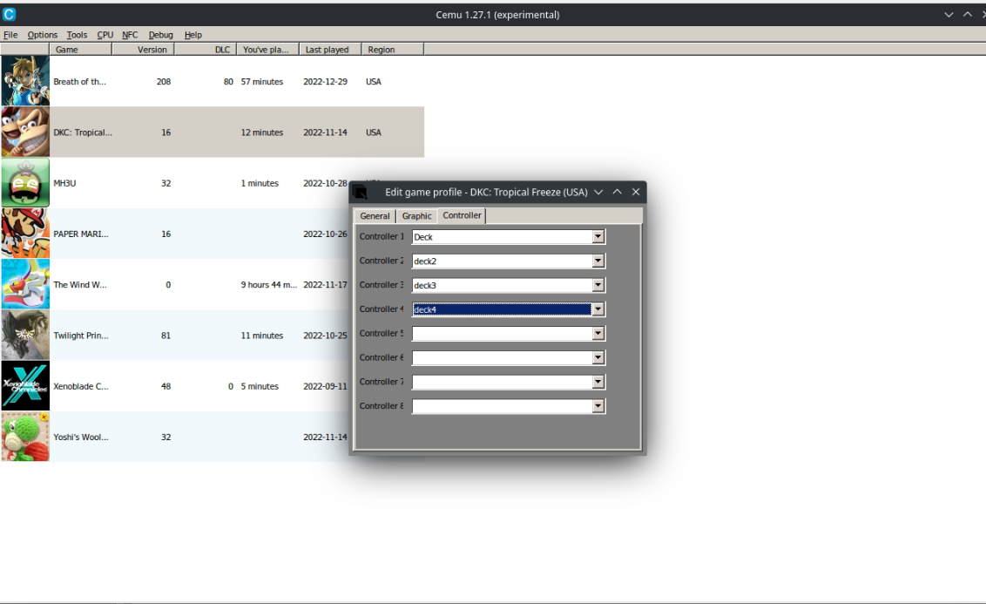
Task: Sort list by DLC column header
Action: pos(206,49)
